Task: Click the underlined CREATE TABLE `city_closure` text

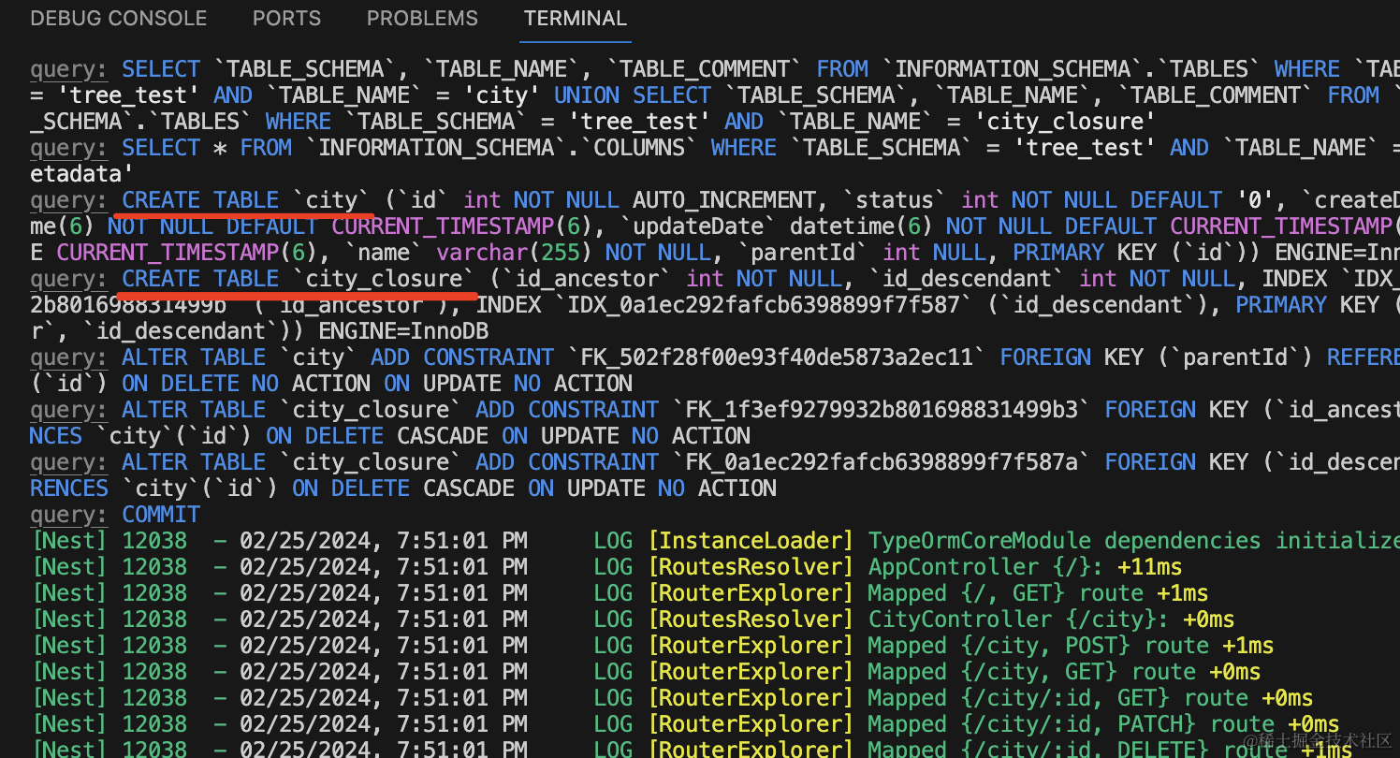Action: pyautogui.click(x=298, y=279)
